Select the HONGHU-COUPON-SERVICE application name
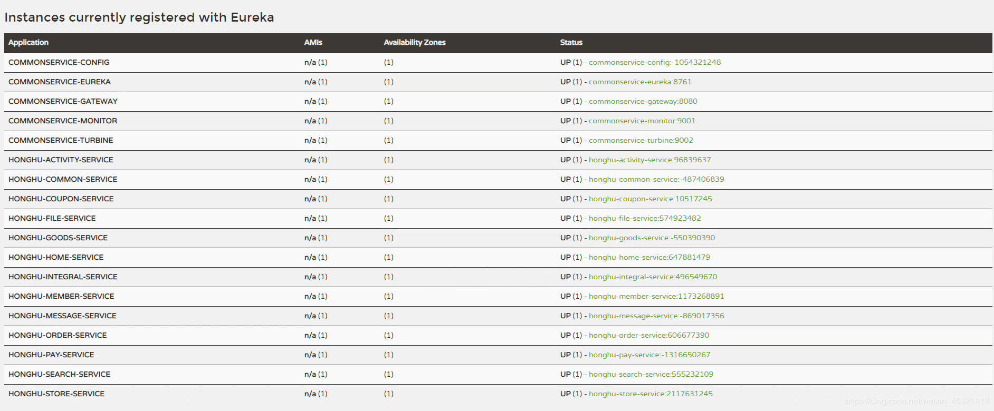The width and height of the screenshot is (994, 411). tap(61, 199)
